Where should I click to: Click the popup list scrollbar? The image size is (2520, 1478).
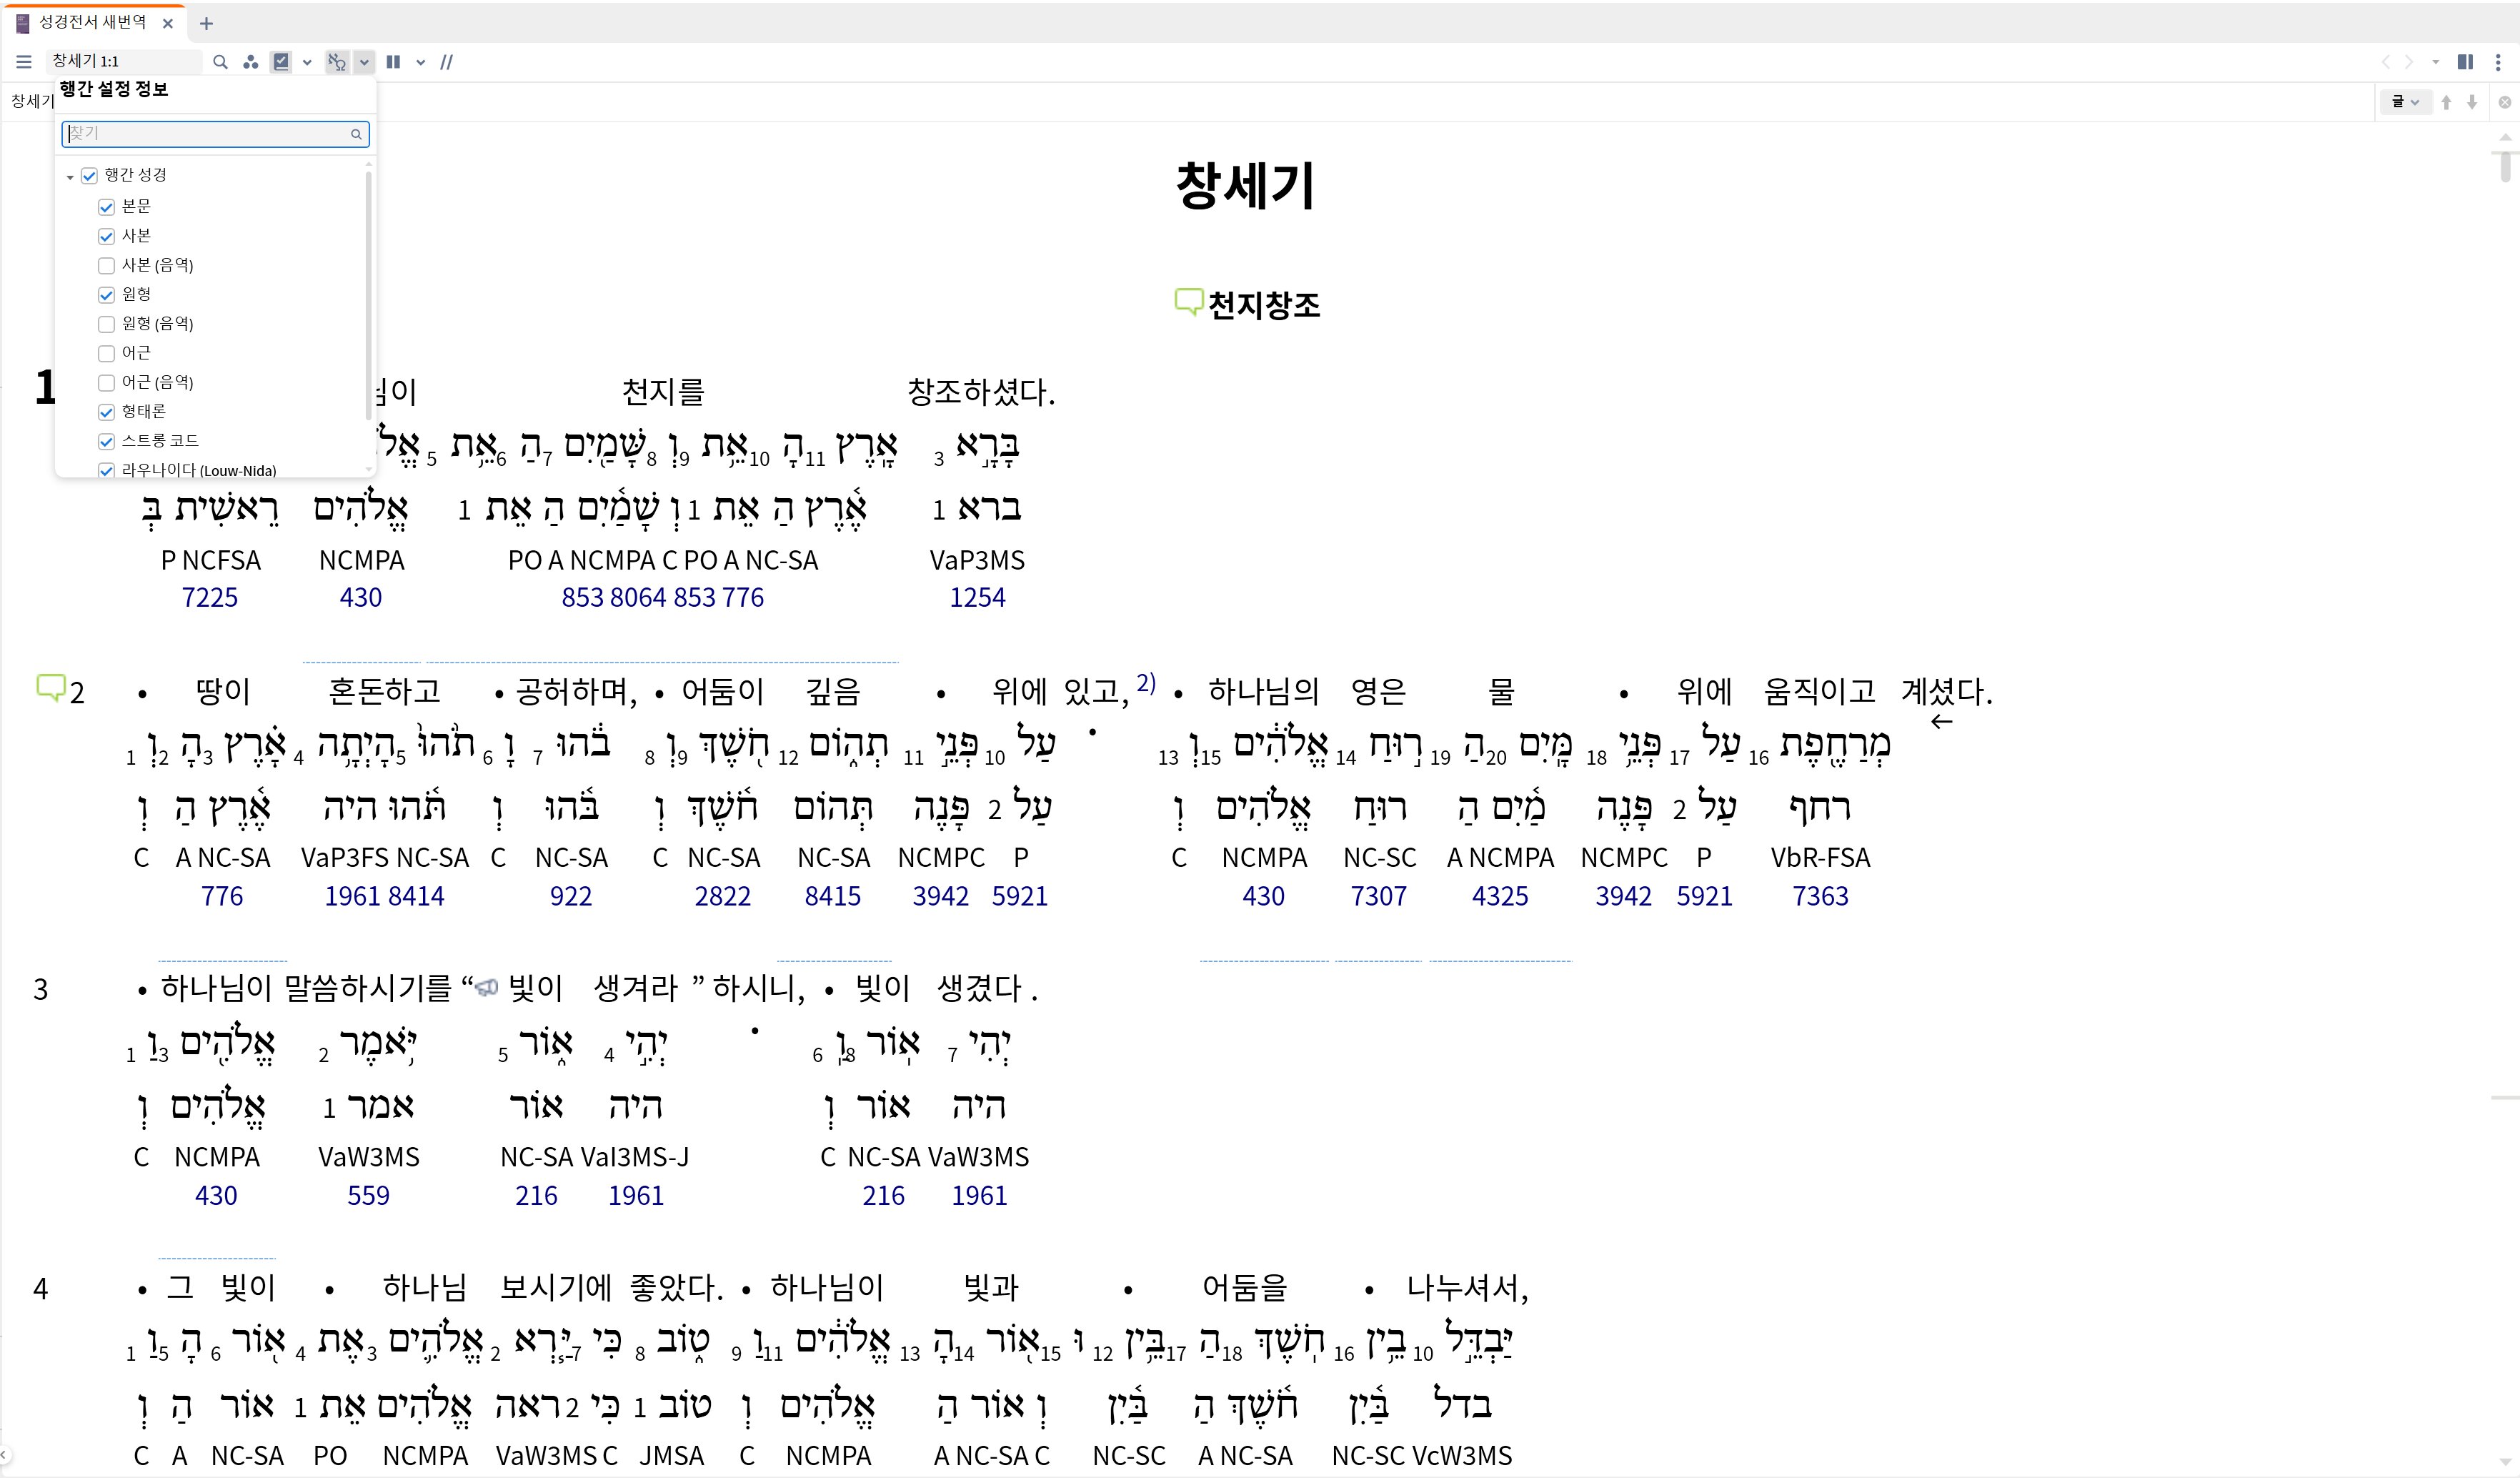pos(368,296)
